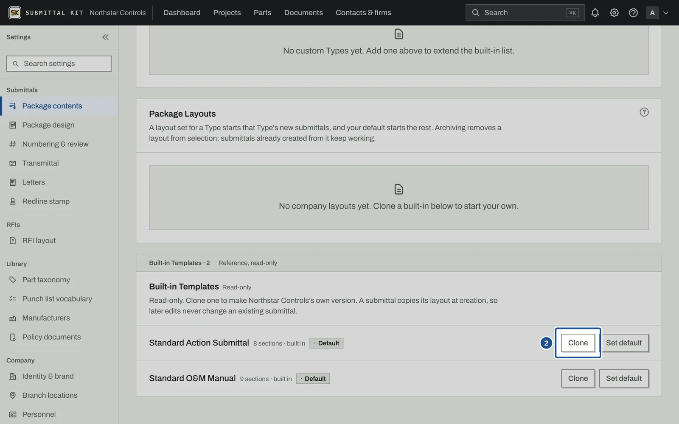Expand the account menu chevron
The width and height of the screenshot is (679, 424).
pyautogui.click(x=666, y=13)
